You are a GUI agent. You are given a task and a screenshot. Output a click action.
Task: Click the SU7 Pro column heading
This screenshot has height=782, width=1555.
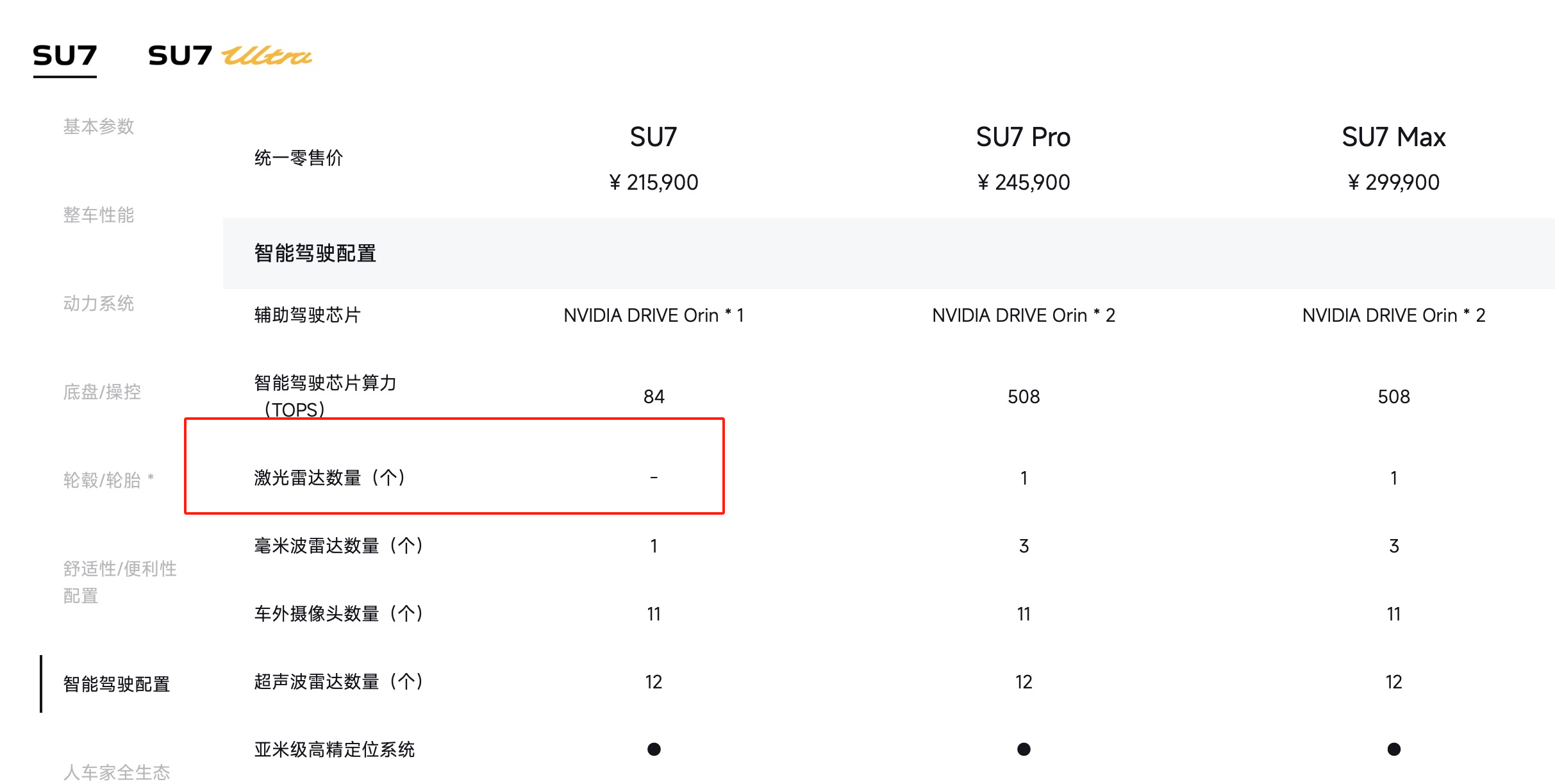click(x=1023, y=137)
